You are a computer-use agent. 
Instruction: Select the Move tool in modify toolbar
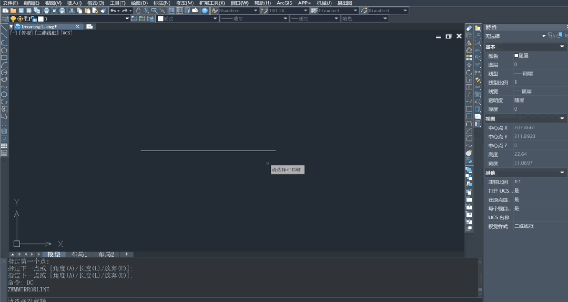pos(469,65)
